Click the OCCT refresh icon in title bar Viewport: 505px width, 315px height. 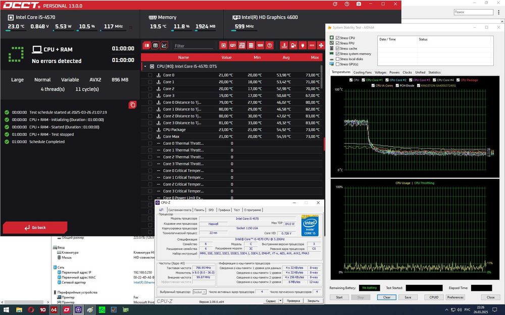(x=335, y=4)
